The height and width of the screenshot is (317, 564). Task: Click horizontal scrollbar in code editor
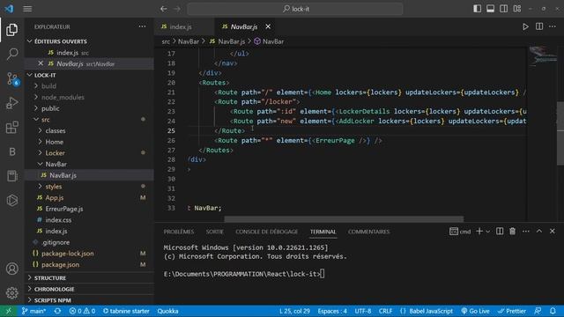344,218
